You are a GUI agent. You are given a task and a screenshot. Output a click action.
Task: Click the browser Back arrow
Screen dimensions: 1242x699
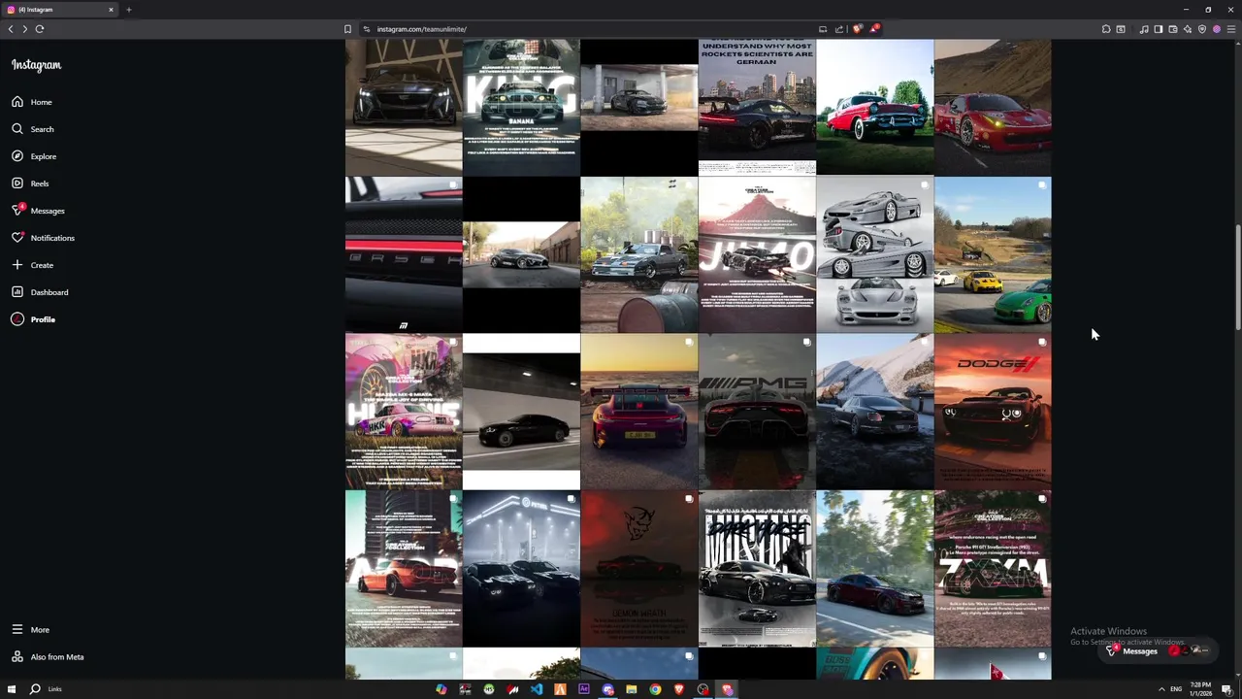coord(11,29)
